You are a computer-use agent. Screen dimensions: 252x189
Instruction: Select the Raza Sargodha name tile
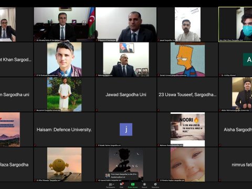tap(16, 164)
